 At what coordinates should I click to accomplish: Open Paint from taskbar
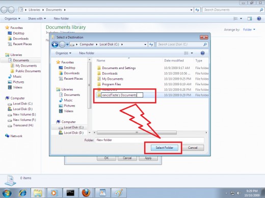click(x=119, y=193)
